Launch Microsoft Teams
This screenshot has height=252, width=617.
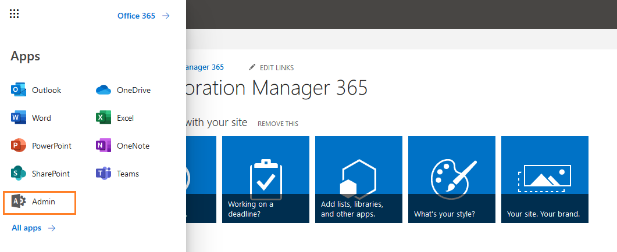tap(117, 174)
